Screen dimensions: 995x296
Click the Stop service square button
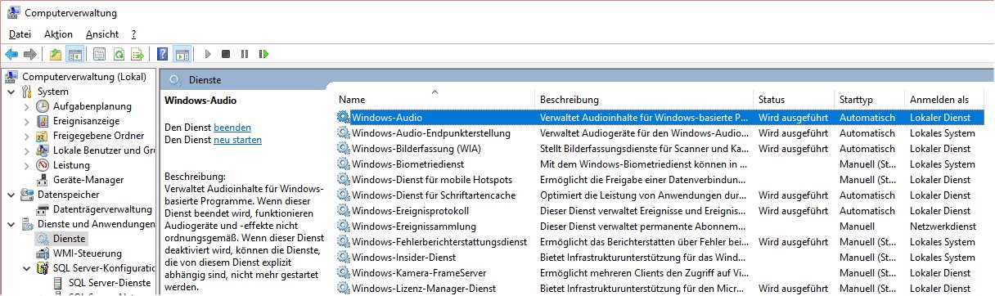pyautogui.click(x=227, y=55)
